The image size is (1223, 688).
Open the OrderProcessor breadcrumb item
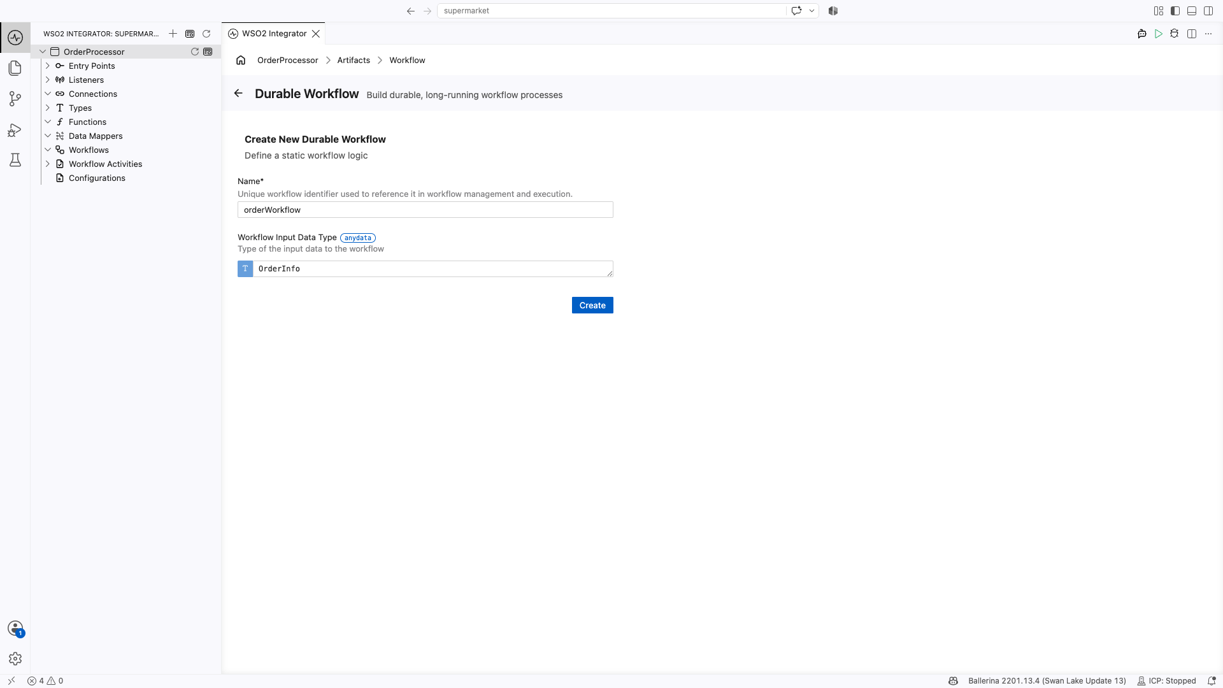287,60
